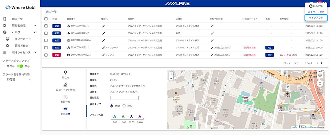Viewport: 330px width, 135px height.
Task: Zoom out the map with minus button
Action: click(171, 78)
